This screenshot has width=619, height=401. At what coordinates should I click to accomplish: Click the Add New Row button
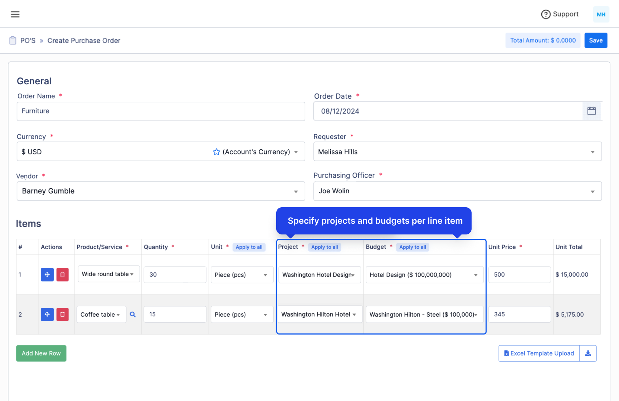pyautogui.click(x=41, y=353)
